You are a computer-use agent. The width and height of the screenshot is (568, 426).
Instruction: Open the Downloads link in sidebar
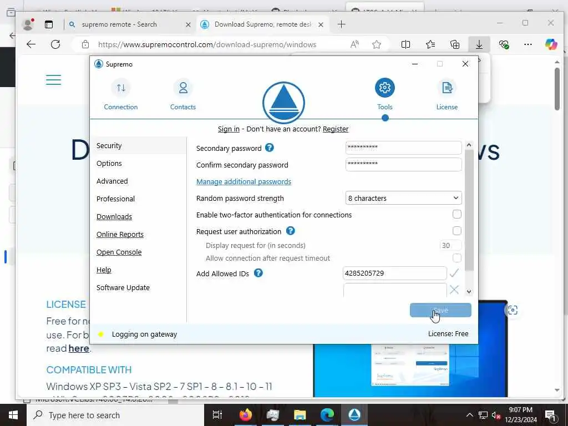(x=114, y=217)
